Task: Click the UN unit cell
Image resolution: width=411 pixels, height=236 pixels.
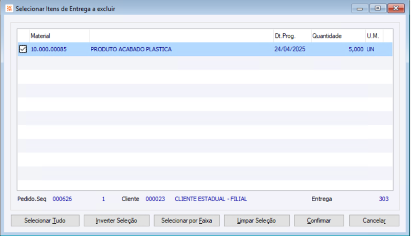Action: pyautogui.click(x=370, y=49)
